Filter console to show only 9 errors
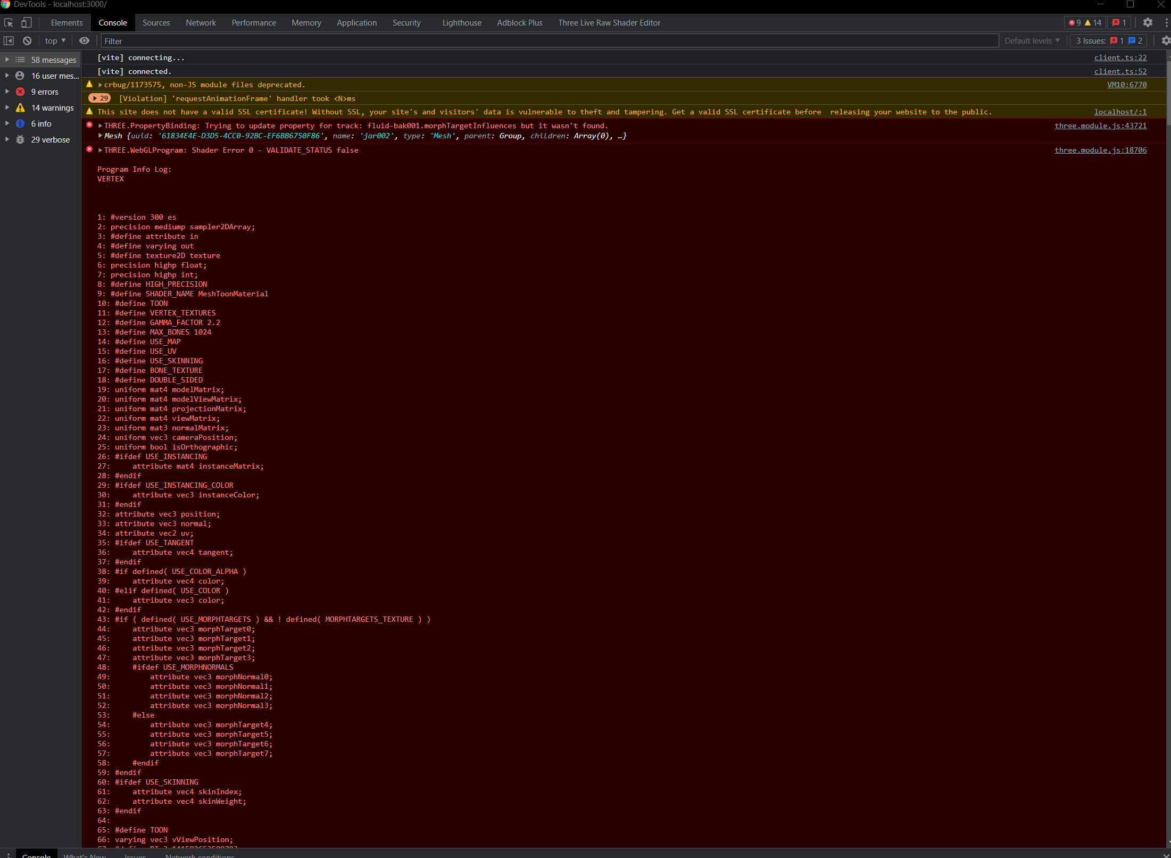Image resolution: width=1171 pixels, height=858 pixels. (45, 91)
